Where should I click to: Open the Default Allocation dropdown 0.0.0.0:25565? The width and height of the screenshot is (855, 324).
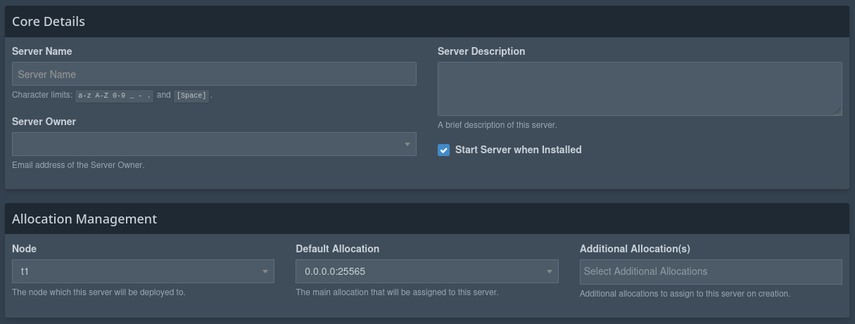pyautogui.click(x=426, y=271)
